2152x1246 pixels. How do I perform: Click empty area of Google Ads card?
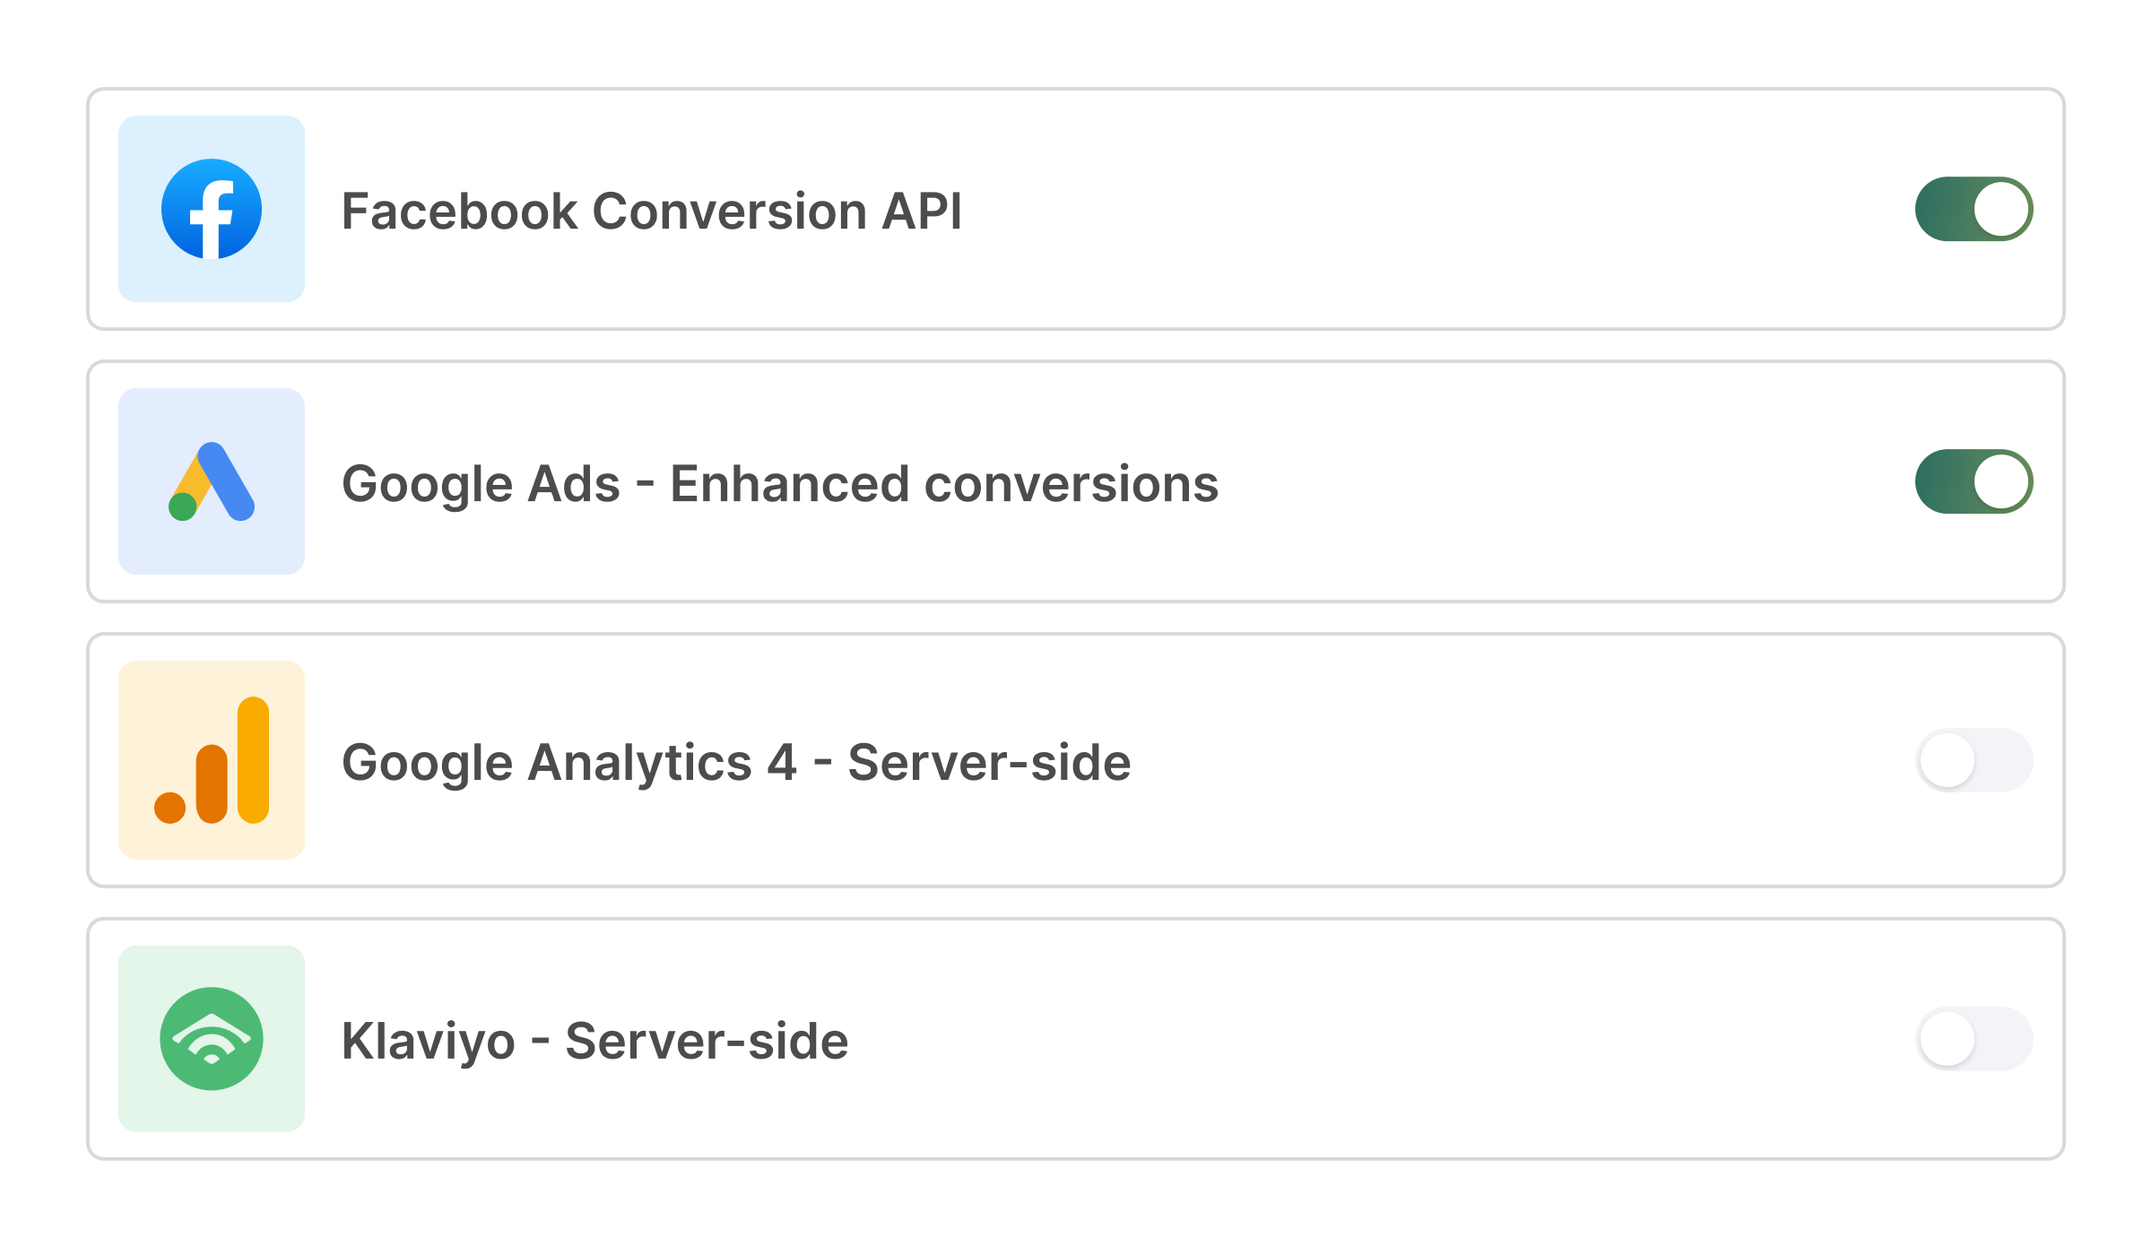[x=1569, y=481]
